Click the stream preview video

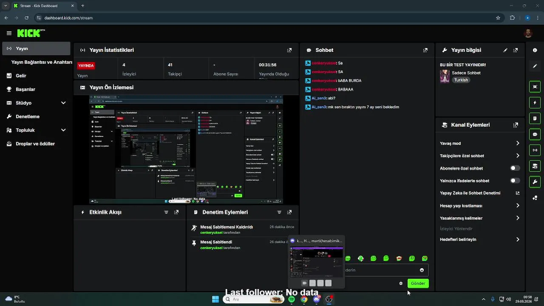click(186, 150)
